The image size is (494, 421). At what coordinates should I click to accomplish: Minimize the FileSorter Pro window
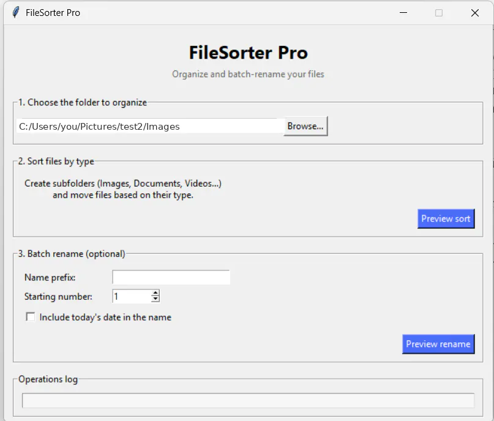pos(403,13)
